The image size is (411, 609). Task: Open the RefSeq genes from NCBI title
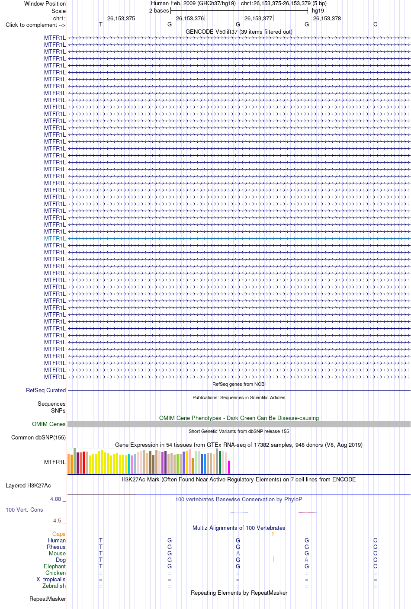pyautogui.click(x=239, y=384)
